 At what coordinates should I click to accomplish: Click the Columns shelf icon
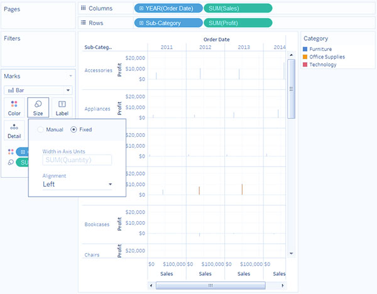click(x=83, y=8)
